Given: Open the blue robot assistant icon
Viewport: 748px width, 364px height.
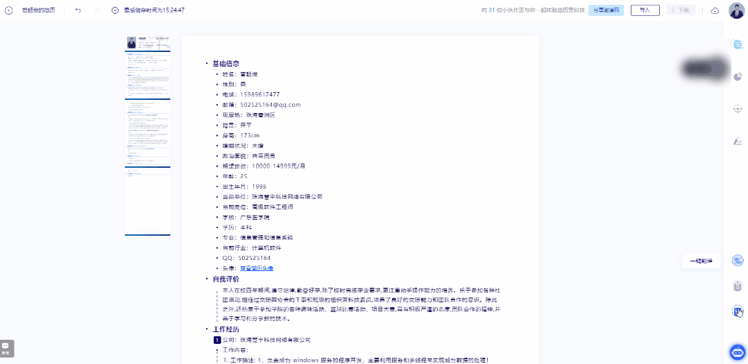Looking at the screenshot, I should point(738,352).
